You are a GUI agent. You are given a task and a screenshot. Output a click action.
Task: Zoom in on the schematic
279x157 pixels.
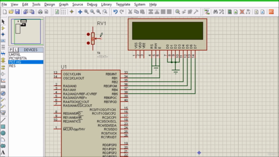click(86, 12)
